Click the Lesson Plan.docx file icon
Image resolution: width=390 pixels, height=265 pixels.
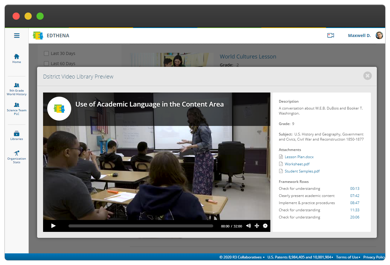click(x=281, y=157)
